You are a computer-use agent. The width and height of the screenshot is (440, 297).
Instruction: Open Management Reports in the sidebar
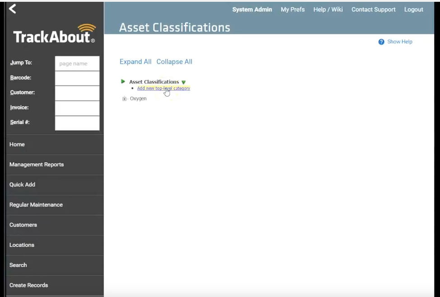click(55, 165)
